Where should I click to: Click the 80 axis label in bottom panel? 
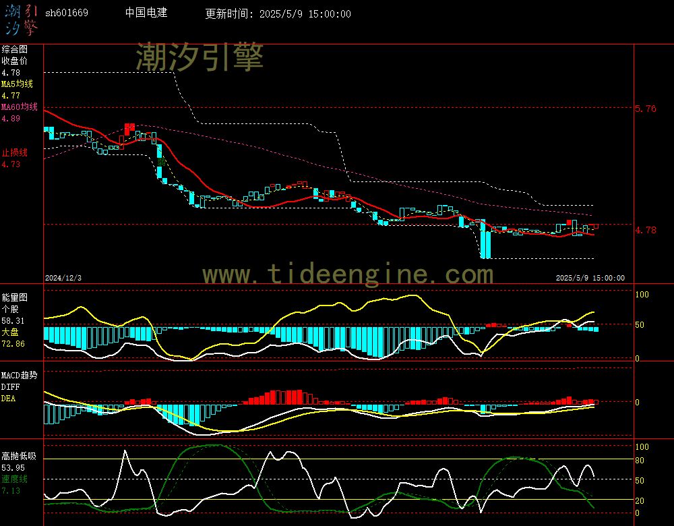pos(640,461)
